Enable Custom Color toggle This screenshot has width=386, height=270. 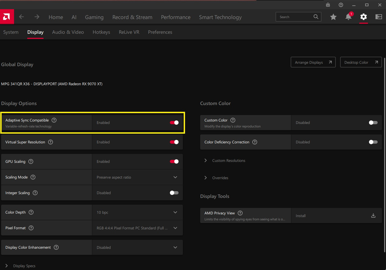pos(373,123)
